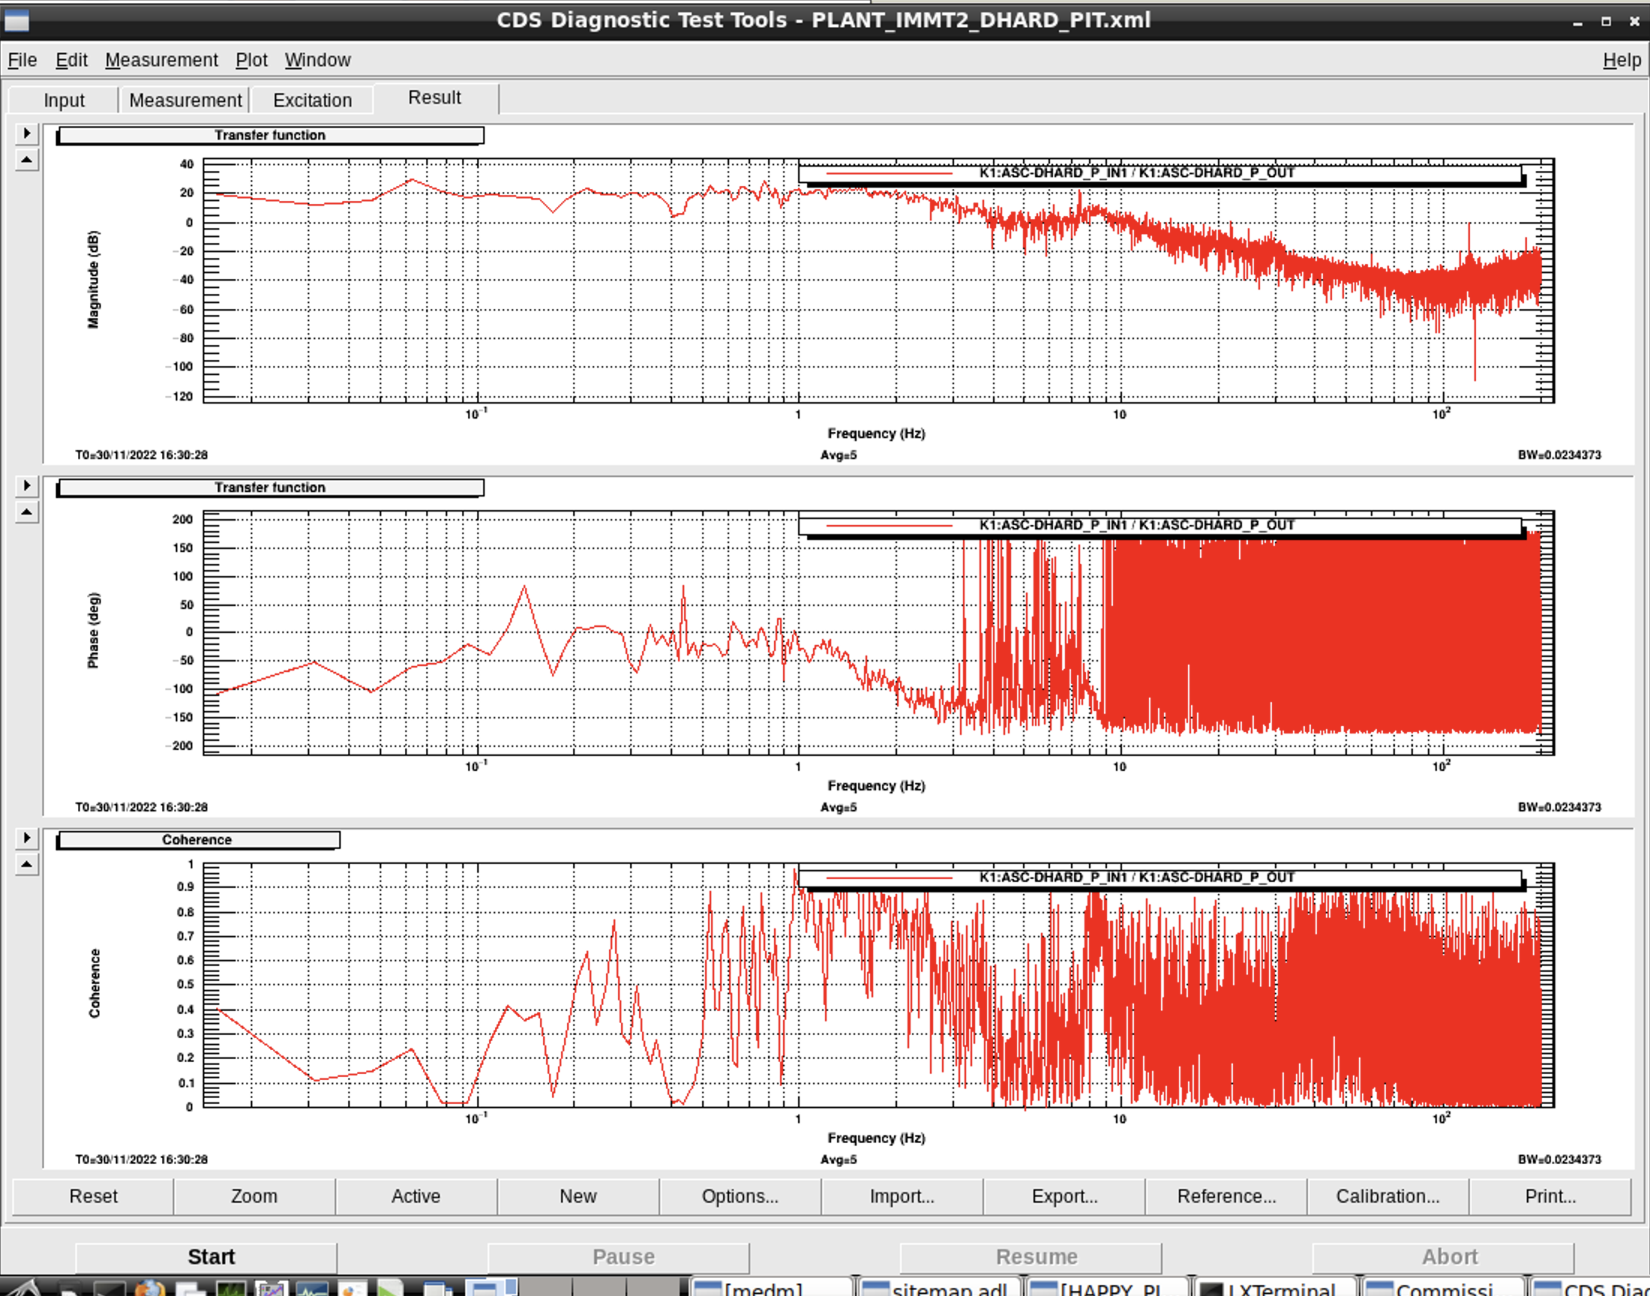The image size is (1650, 1296).
Task: Open the Help menu
Action: coord(1621,60)
